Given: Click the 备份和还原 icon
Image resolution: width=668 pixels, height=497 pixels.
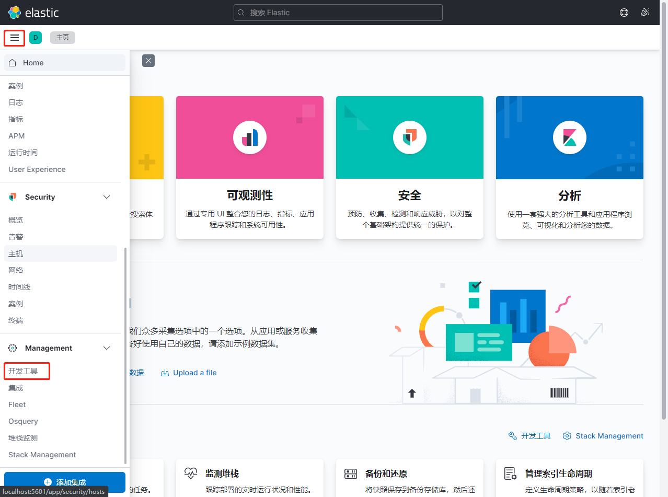Looking at the screenshot, I should point(351,473).
